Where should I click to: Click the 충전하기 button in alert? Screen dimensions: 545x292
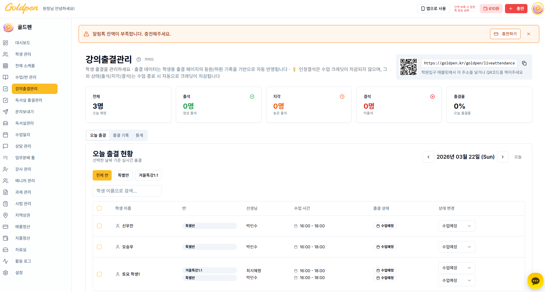pyautogui.click(x=505, y=34)
